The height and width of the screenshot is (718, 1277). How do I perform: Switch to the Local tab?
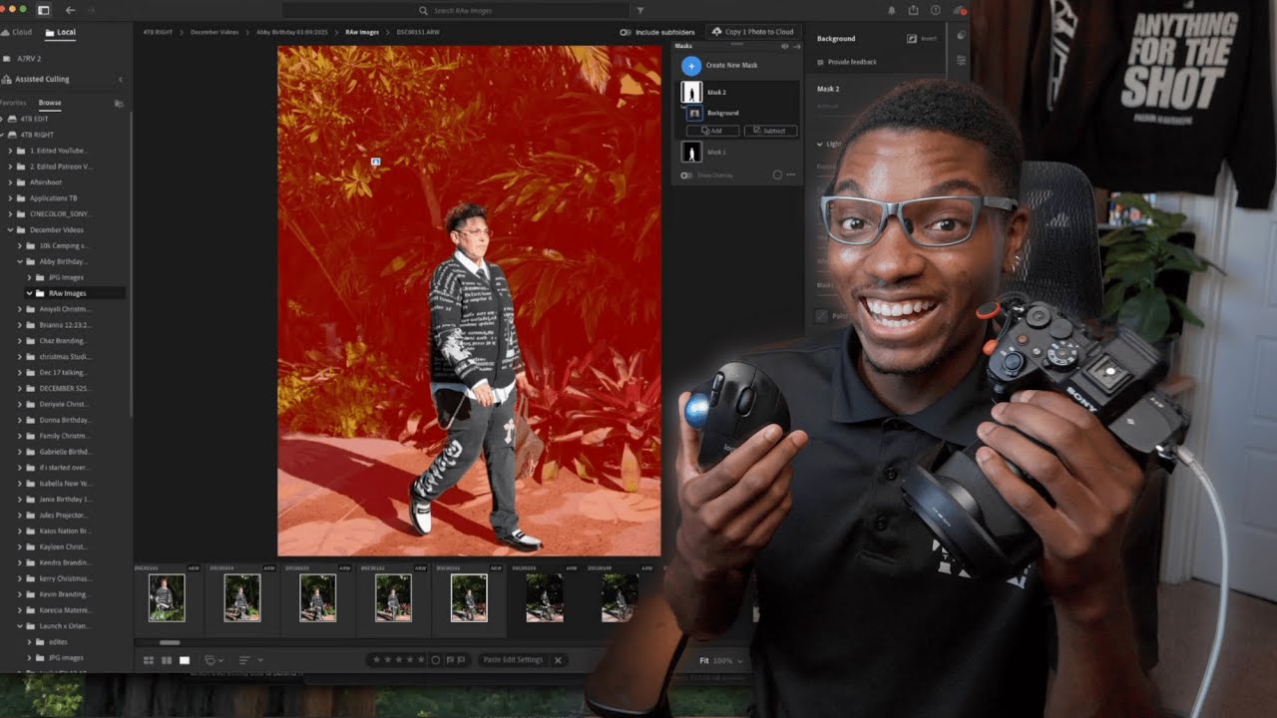tap(61, 33)
